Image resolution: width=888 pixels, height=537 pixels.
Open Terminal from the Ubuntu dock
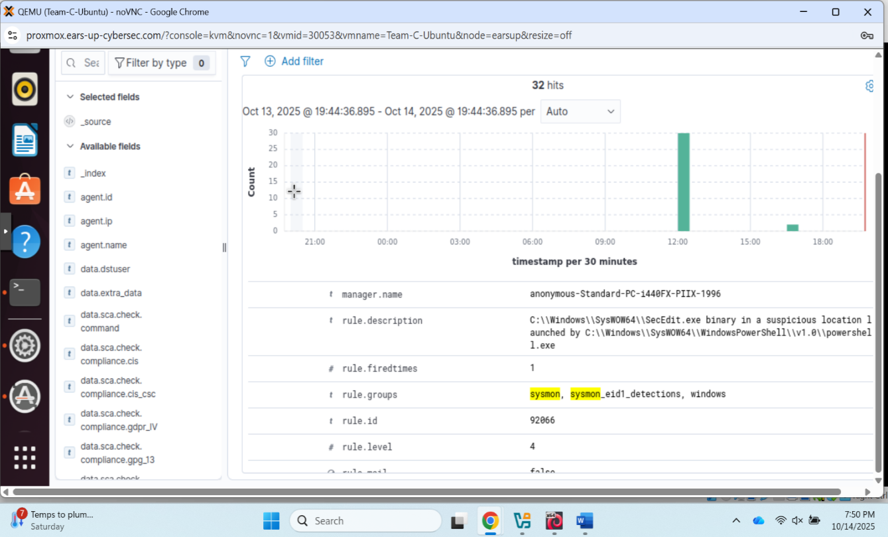[25, 292]
